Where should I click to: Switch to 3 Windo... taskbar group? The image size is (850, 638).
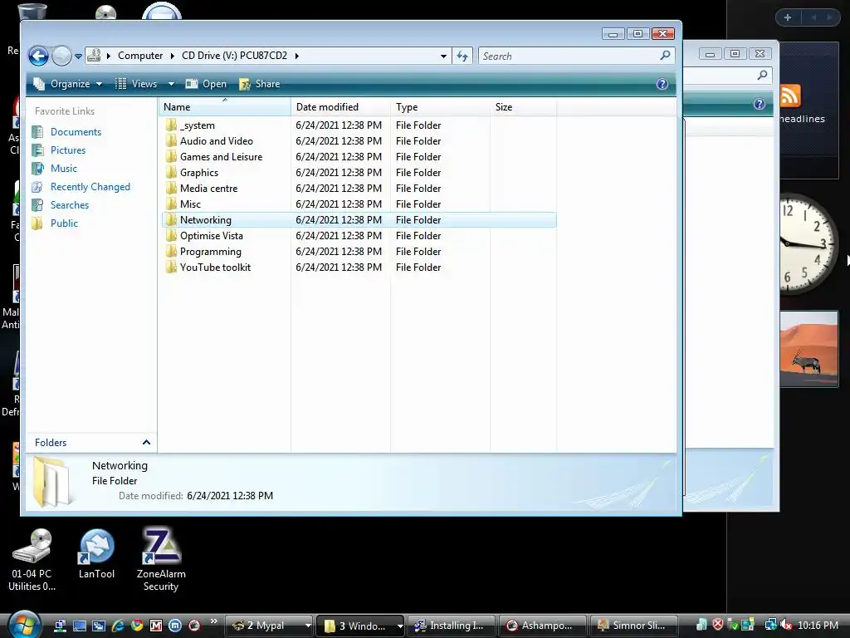(360, 626)
